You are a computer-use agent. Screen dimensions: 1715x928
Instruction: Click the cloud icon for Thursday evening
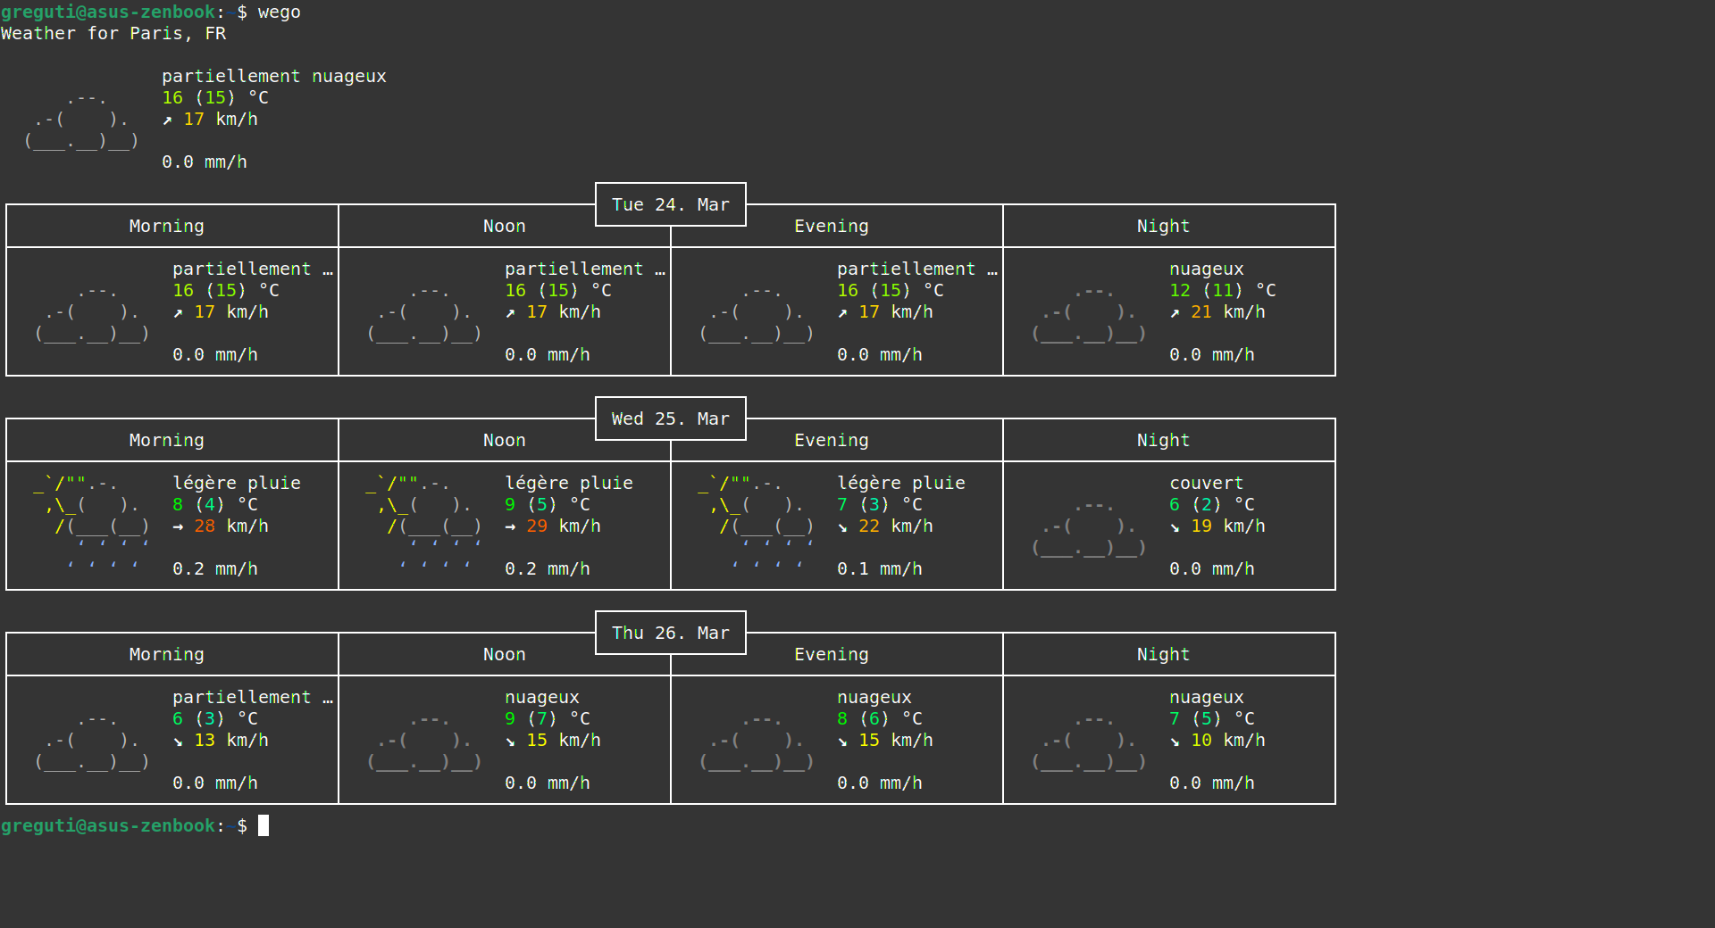[x=757, y=742]
